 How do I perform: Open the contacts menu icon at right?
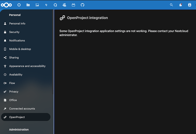click(x=190, y=5)
